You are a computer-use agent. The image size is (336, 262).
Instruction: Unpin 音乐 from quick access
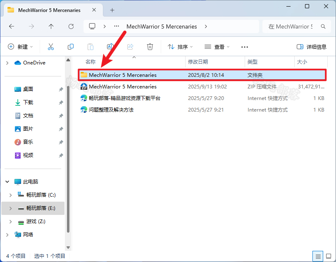pos(61,142)
